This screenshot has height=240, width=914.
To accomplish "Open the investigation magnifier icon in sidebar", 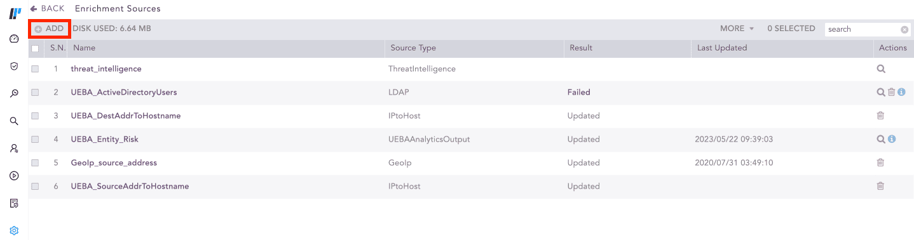I will (x=14, y=93).
